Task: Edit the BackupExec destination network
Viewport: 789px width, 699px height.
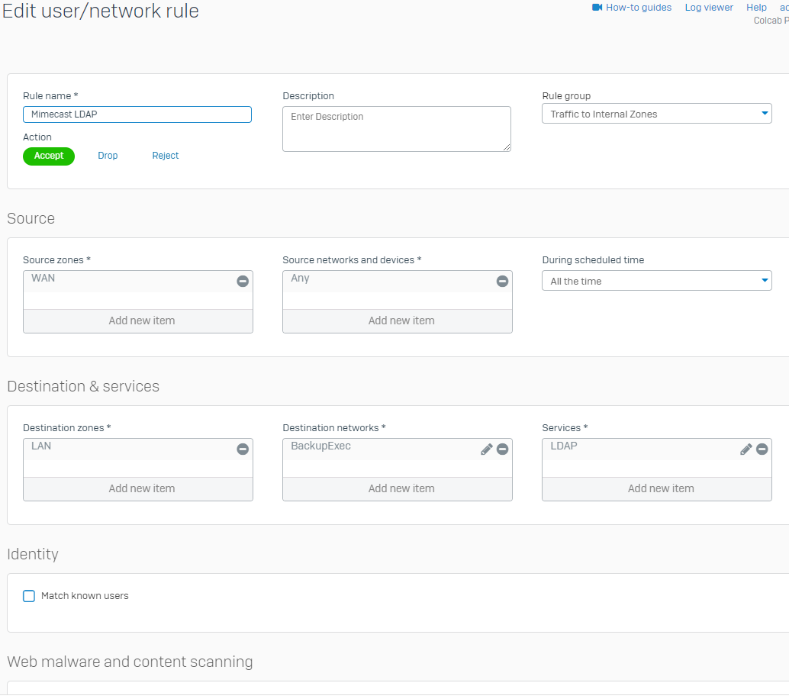Action: tap(486, 449)
